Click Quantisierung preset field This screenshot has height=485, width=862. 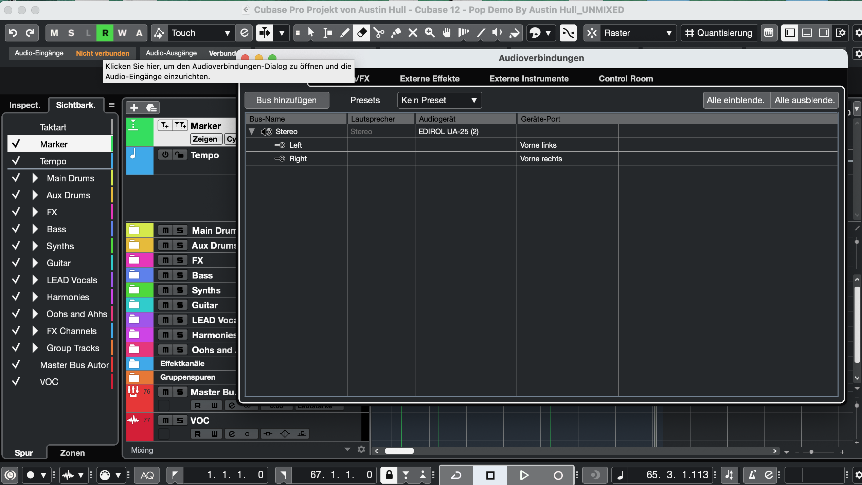(x=719, y=33)
